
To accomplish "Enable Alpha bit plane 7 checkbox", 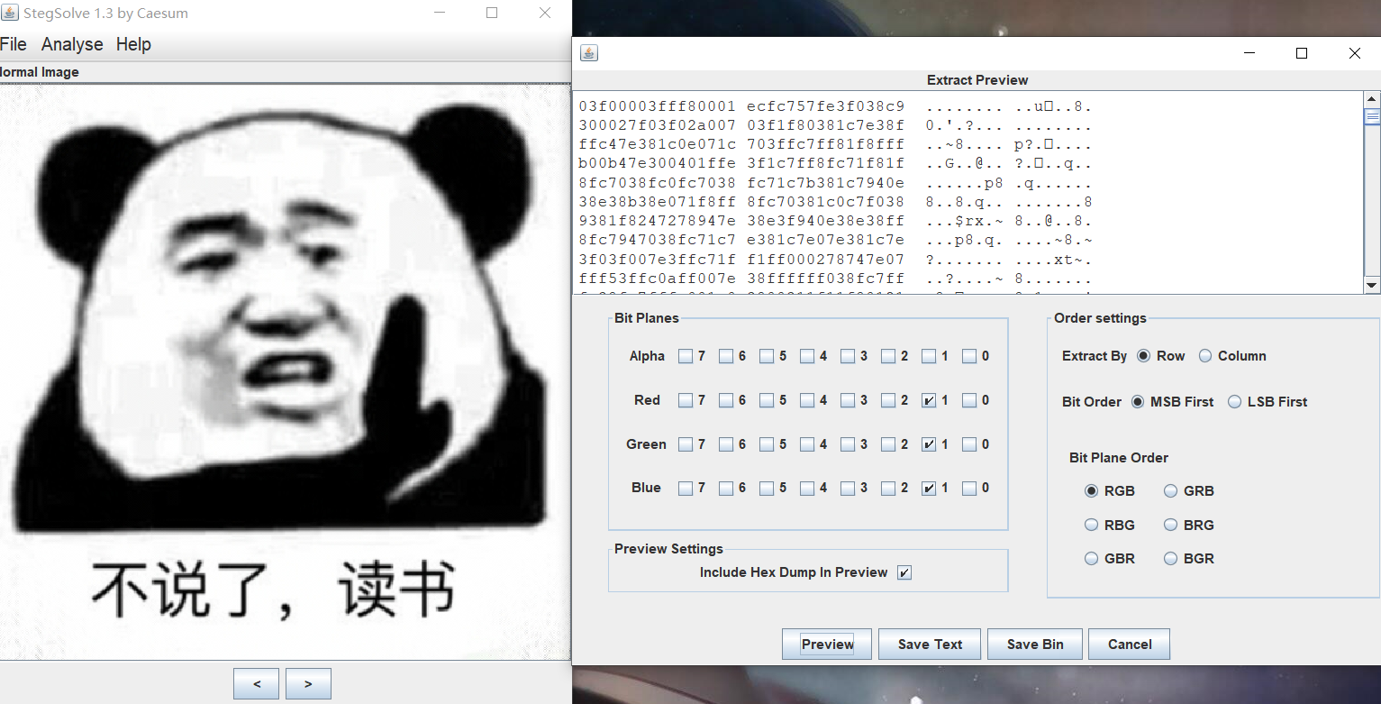I will coord(686,356).
